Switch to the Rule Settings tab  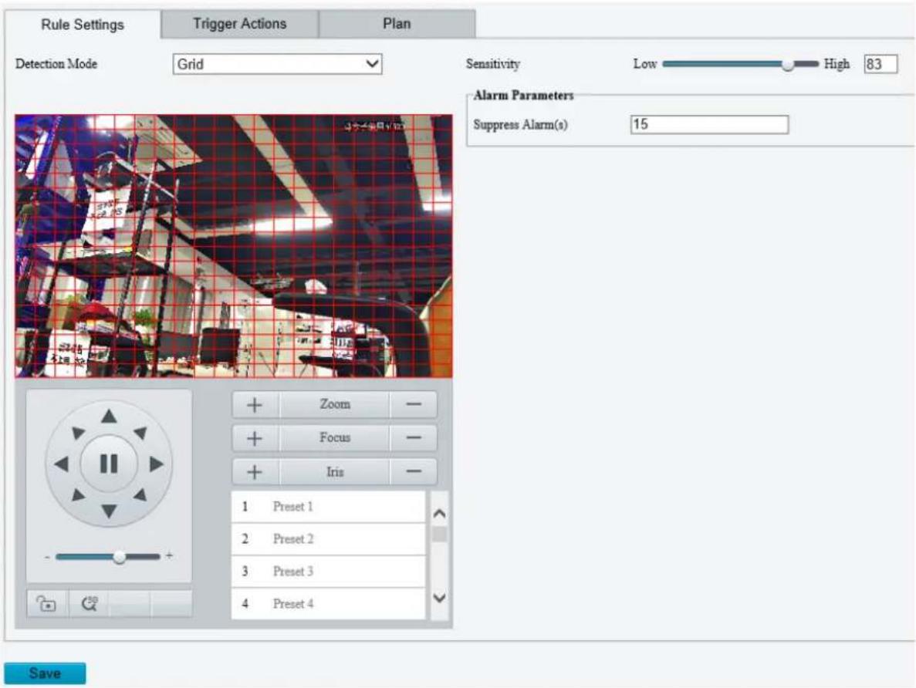click(x=83, y=25)
